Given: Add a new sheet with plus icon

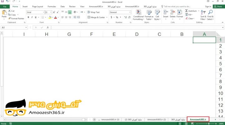Looking at the screenshot, I should click(x=94, y=120).
